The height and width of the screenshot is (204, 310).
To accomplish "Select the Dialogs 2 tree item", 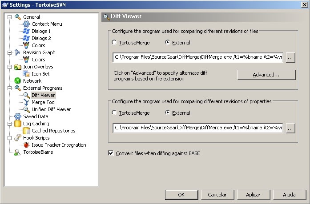I will click(x=41, y=38).
